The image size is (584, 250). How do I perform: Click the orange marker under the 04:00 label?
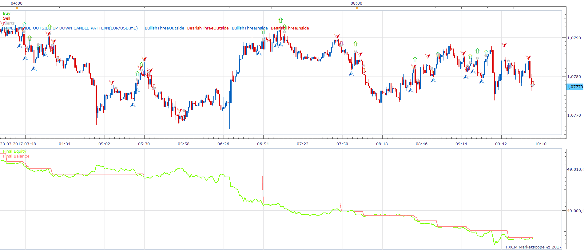(17, 8)
